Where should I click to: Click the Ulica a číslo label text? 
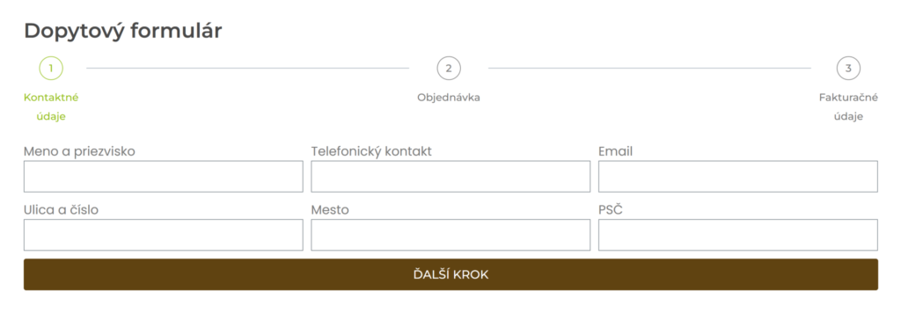61,210
